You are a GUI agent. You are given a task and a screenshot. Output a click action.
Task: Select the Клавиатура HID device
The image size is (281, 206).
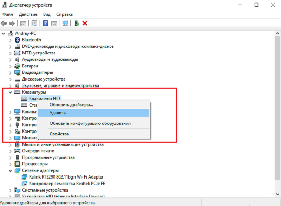click(x=41, y=98)
